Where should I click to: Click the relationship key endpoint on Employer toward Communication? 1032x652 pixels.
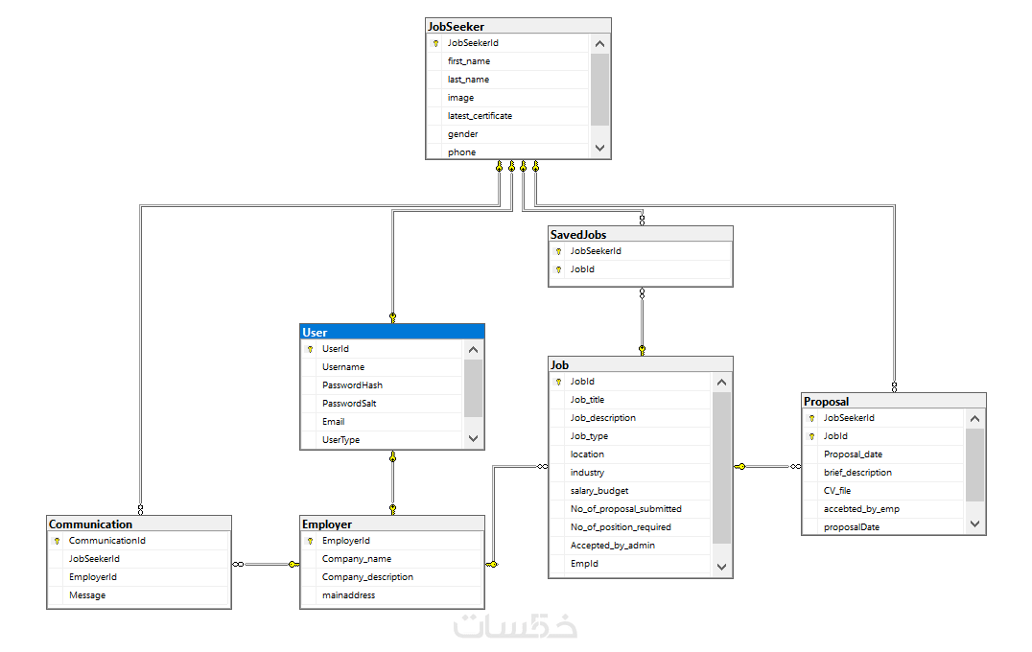coord(293,564)
